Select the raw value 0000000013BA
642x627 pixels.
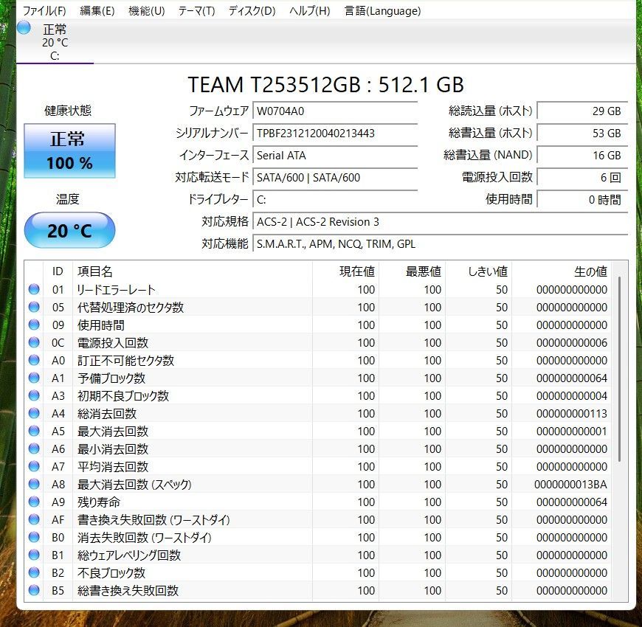tap(570, 484)
